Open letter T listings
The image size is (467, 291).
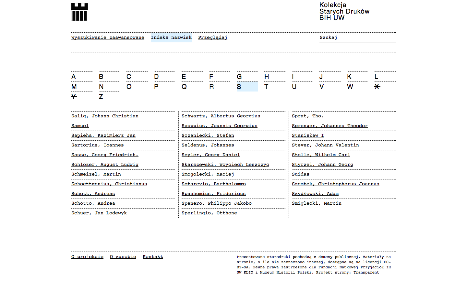pos(266,87)
